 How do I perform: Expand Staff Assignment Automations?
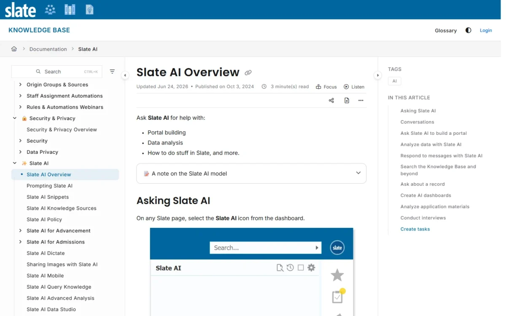tap(20, 96)
